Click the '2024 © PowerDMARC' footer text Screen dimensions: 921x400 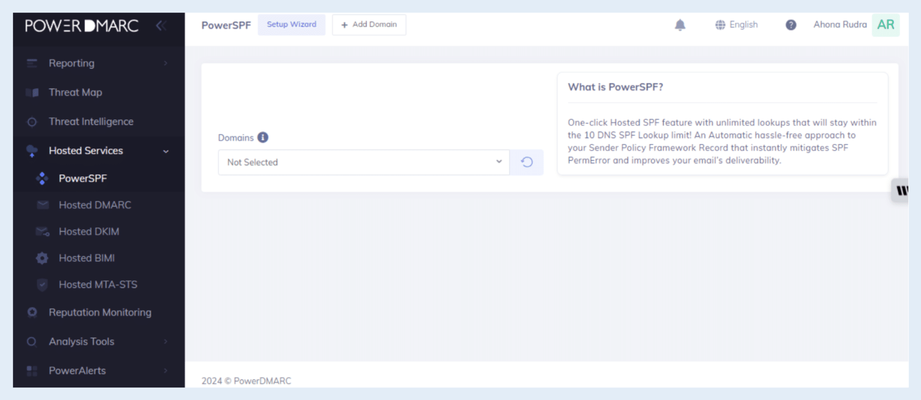246,381
